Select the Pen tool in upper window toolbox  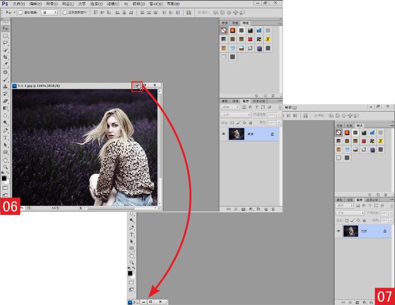(5, 130)
